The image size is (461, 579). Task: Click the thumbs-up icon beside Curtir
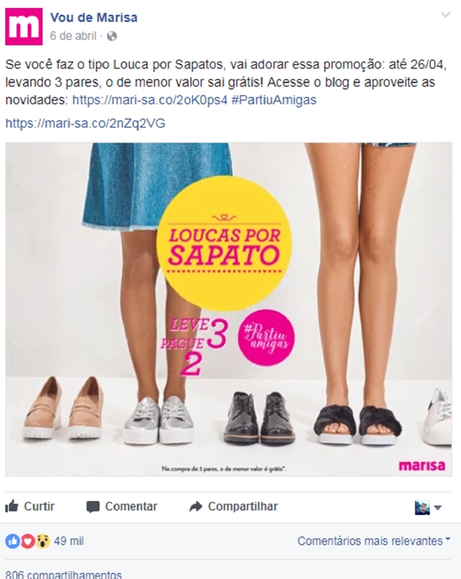tap(12, 506)
